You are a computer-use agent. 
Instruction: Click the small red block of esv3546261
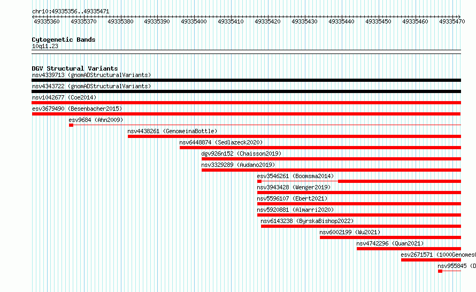259,181
